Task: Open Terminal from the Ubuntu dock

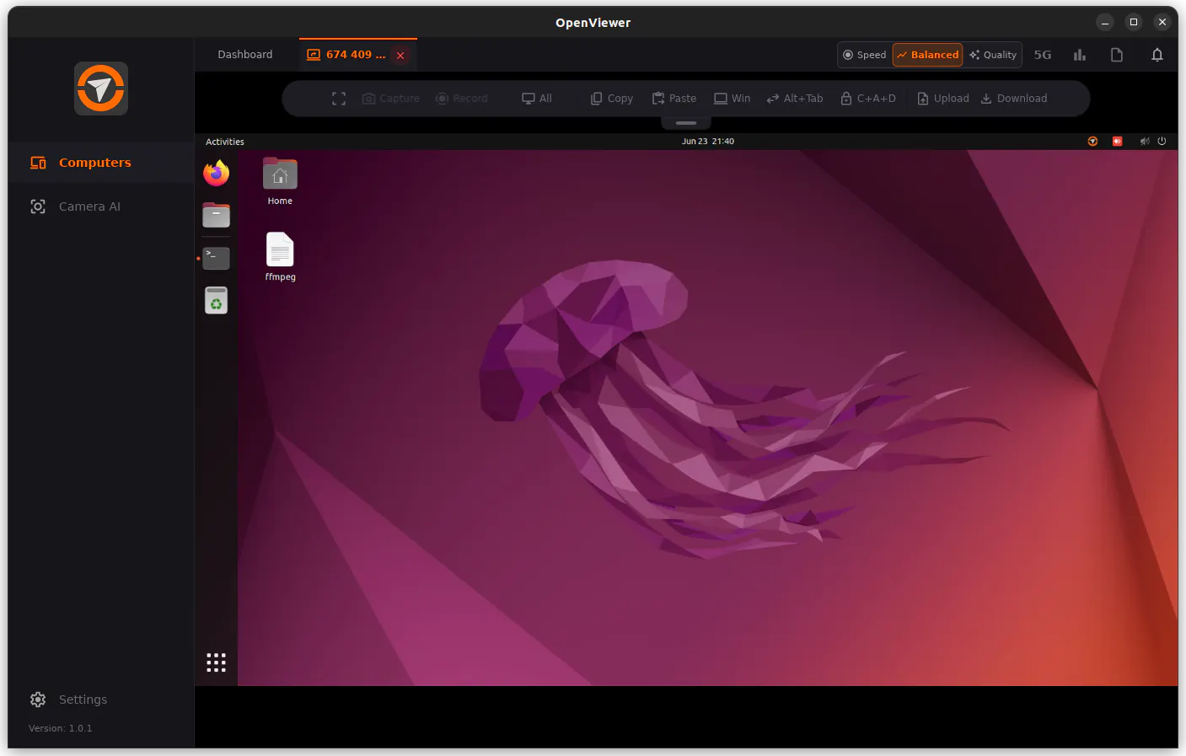Action: coord(217,258)
